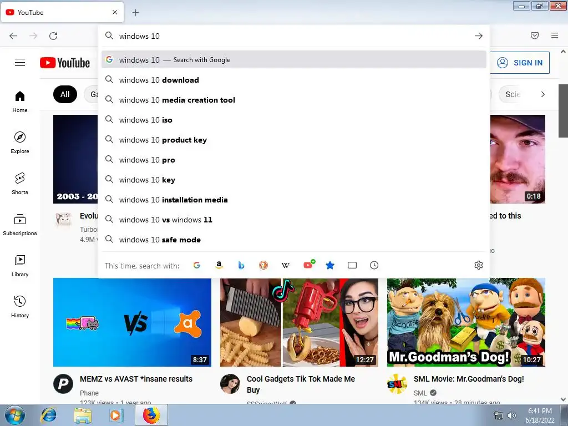Search this time with Amazon icon
The height and width of the screenshot is (426, 568).
[219, 265]
